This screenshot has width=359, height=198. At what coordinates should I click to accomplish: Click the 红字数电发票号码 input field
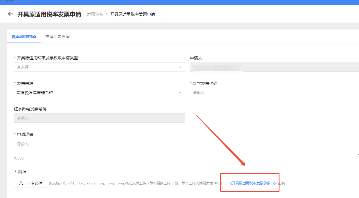99,118
